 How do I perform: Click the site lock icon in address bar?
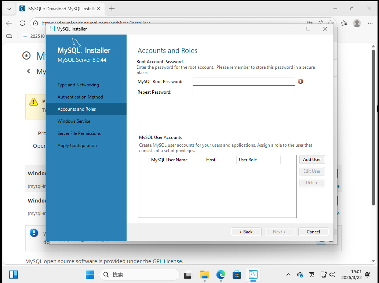coord(36,23)
